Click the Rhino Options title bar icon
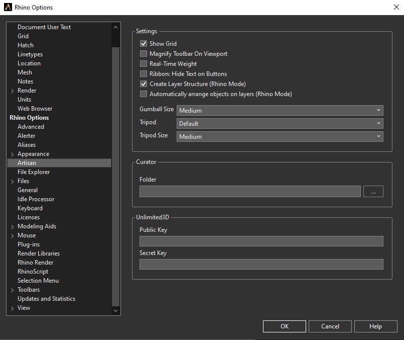Screen dimensions: 404x340 (x=8, y=7)
